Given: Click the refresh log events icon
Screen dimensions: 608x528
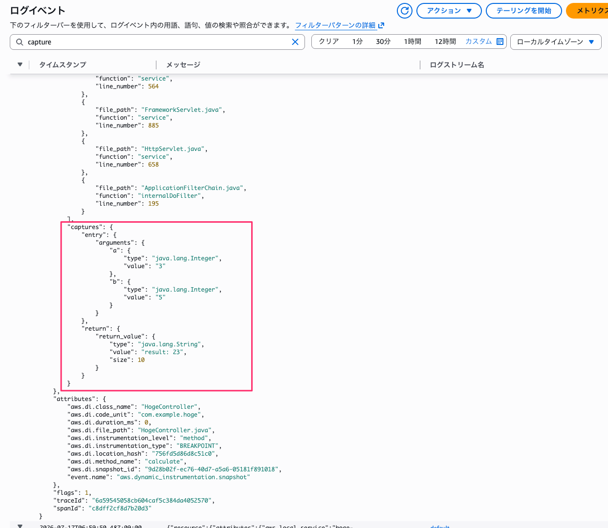Looking at the screenshot, I should coord(405,11).
